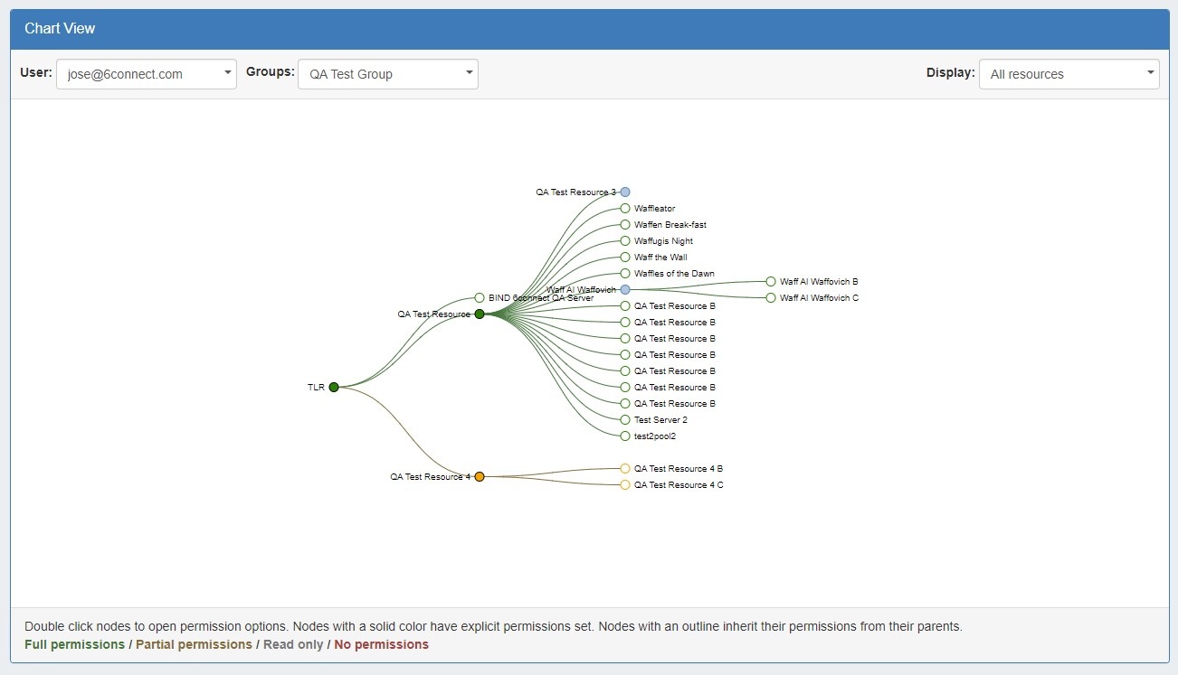Select the Waff Al Waffovich C node
Image resolution: width=1178 pixels, height=675 pixels.
point(771,297)
